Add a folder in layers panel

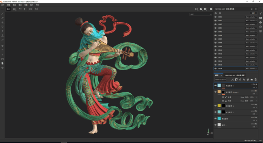(252, 80)
